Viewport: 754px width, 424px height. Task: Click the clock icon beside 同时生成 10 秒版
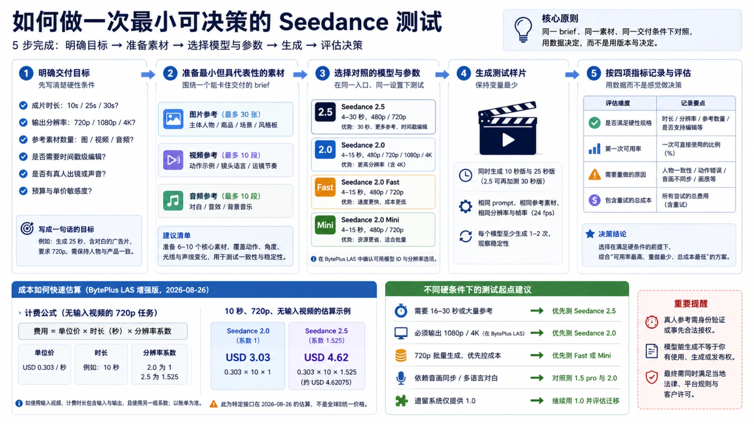(466, 176)
